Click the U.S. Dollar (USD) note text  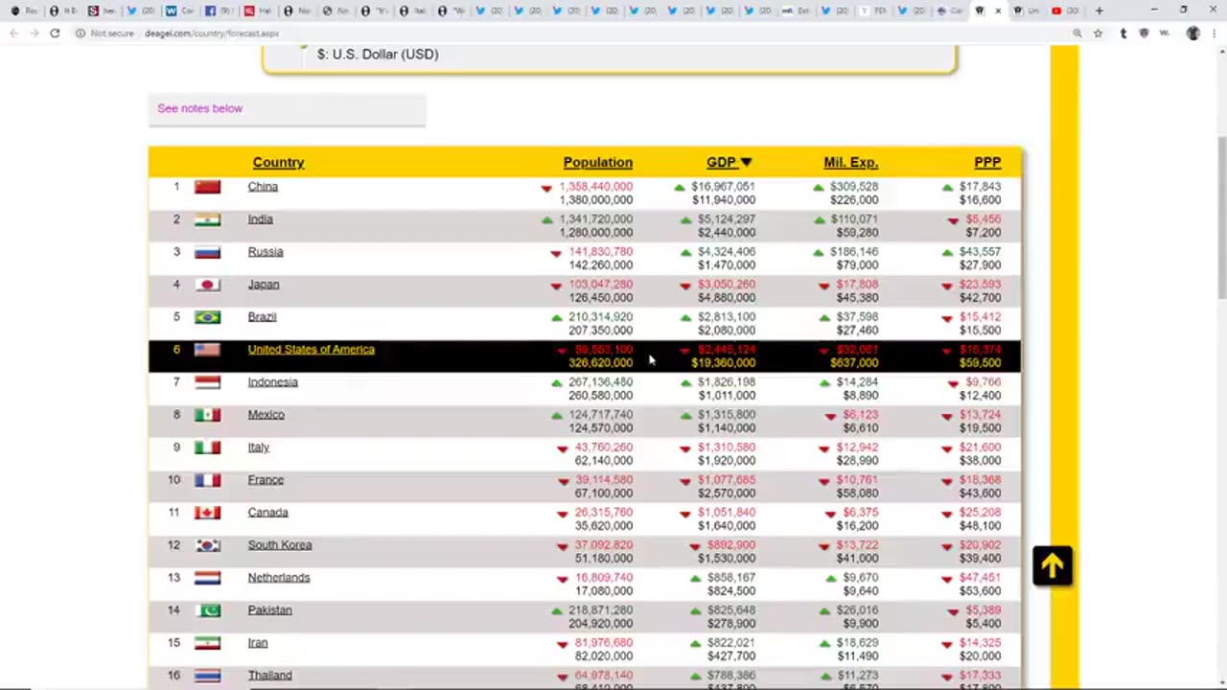click(378, 55)
